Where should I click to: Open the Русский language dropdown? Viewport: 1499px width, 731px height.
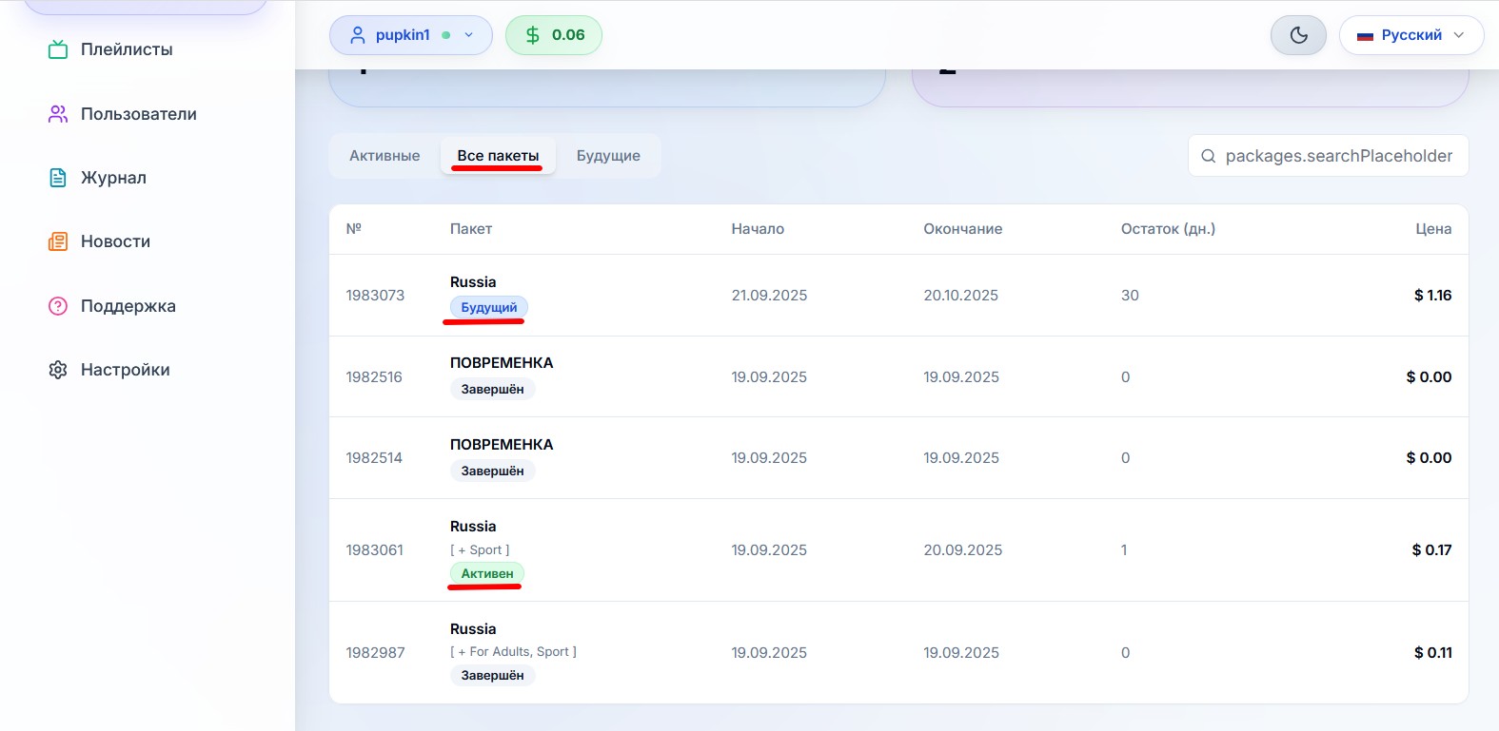click(x=1410, y=35)
